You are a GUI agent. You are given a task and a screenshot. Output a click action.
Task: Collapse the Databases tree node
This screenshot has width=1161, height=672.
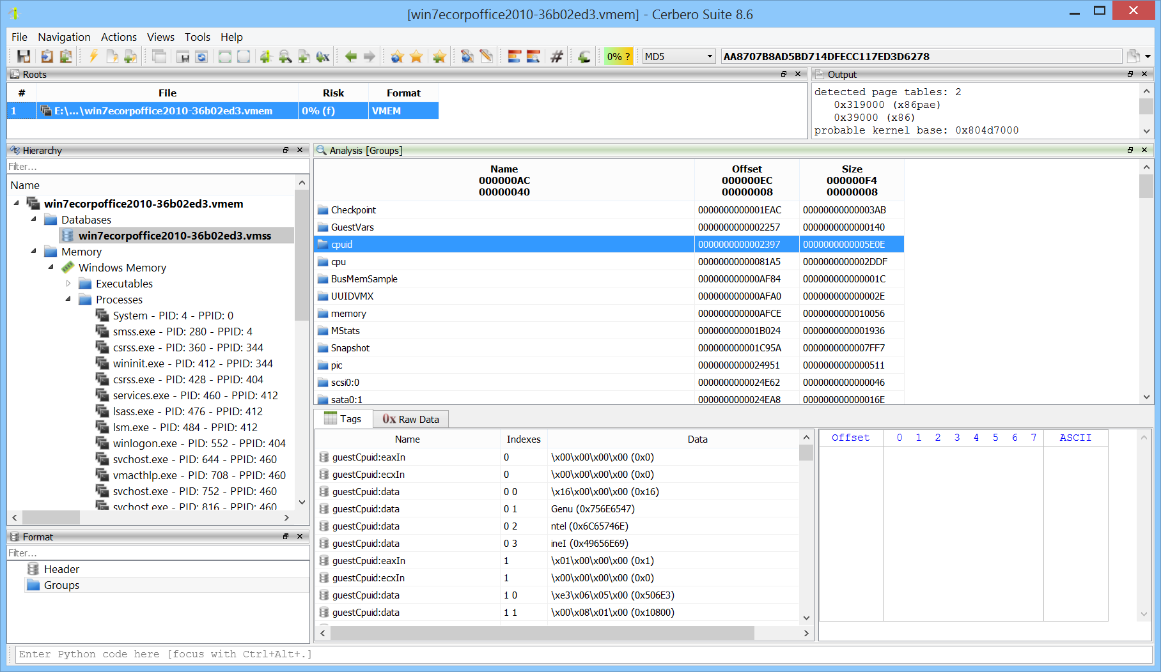tap(34, 220)
